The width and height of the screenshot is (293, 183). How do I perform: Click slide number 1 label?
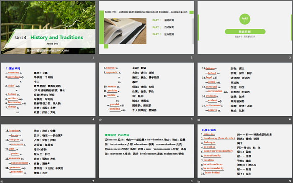click(93, 58)
